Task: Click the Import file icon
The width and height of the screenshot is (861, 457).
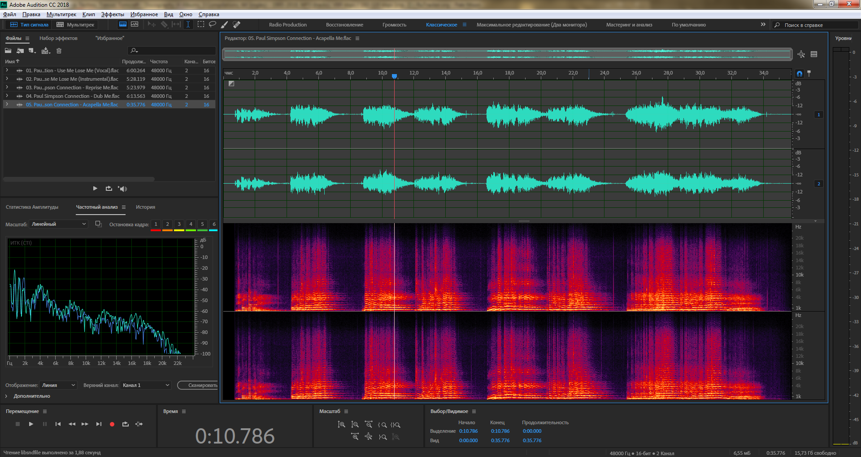Action: [20, 51]
